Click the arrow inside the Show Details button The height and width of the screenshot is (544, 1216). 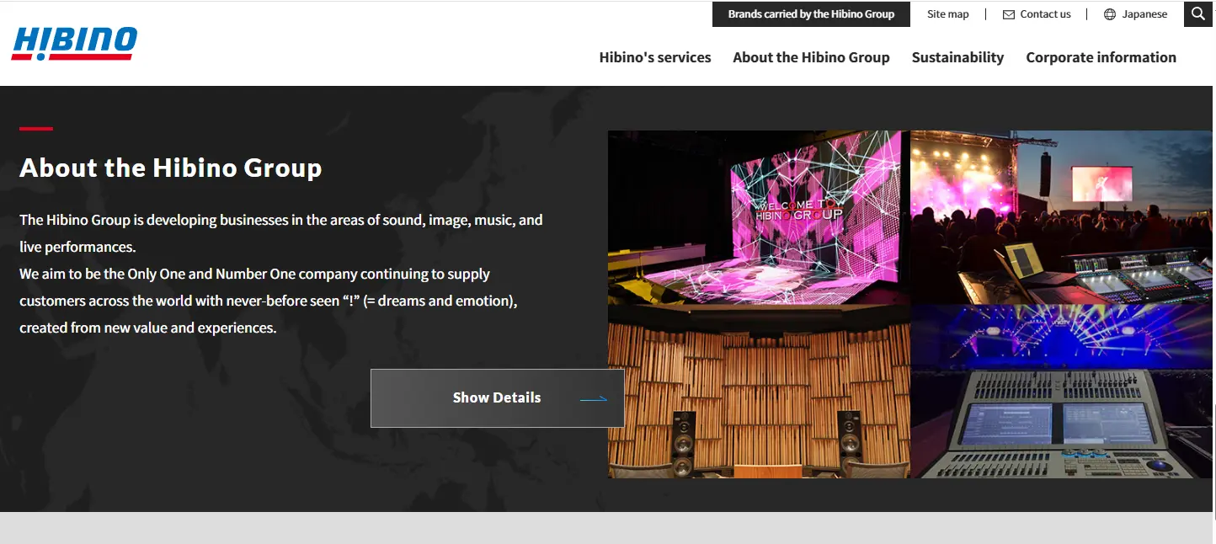(595, 397)
